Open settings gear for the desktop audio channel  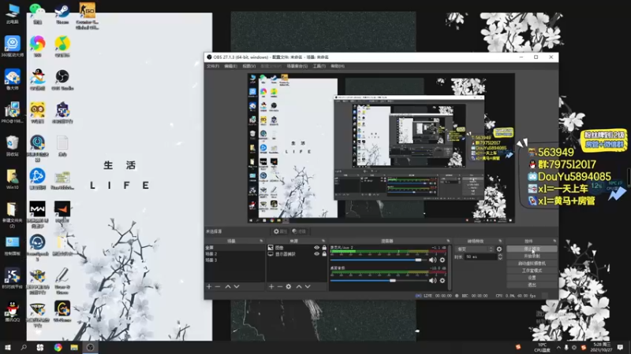click(442, 281)
